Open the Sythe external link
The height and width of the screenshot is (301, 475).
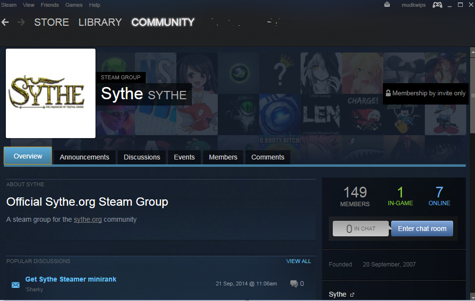click(338, 294)
